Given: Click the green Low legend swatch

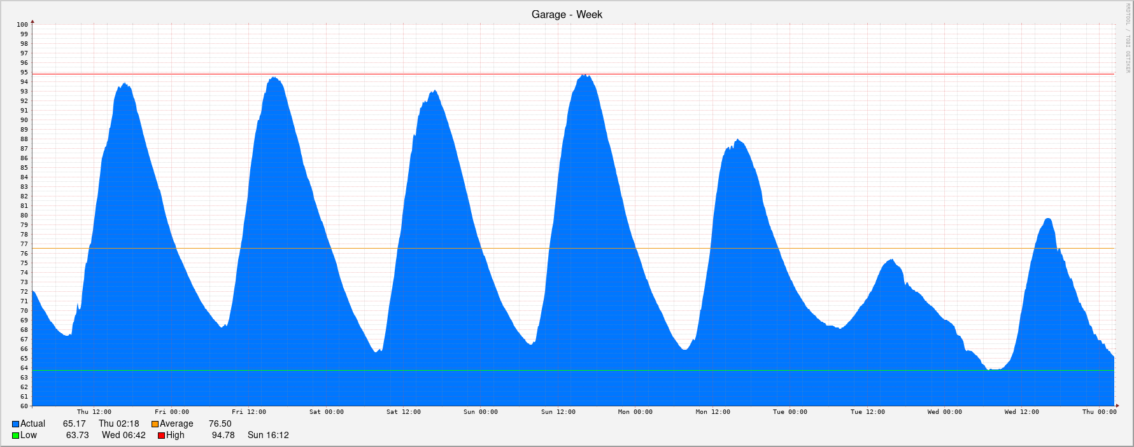Looking at the screenshot, I should coord(16,436).
